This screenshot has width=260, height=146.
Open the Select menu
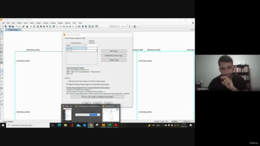32,23
